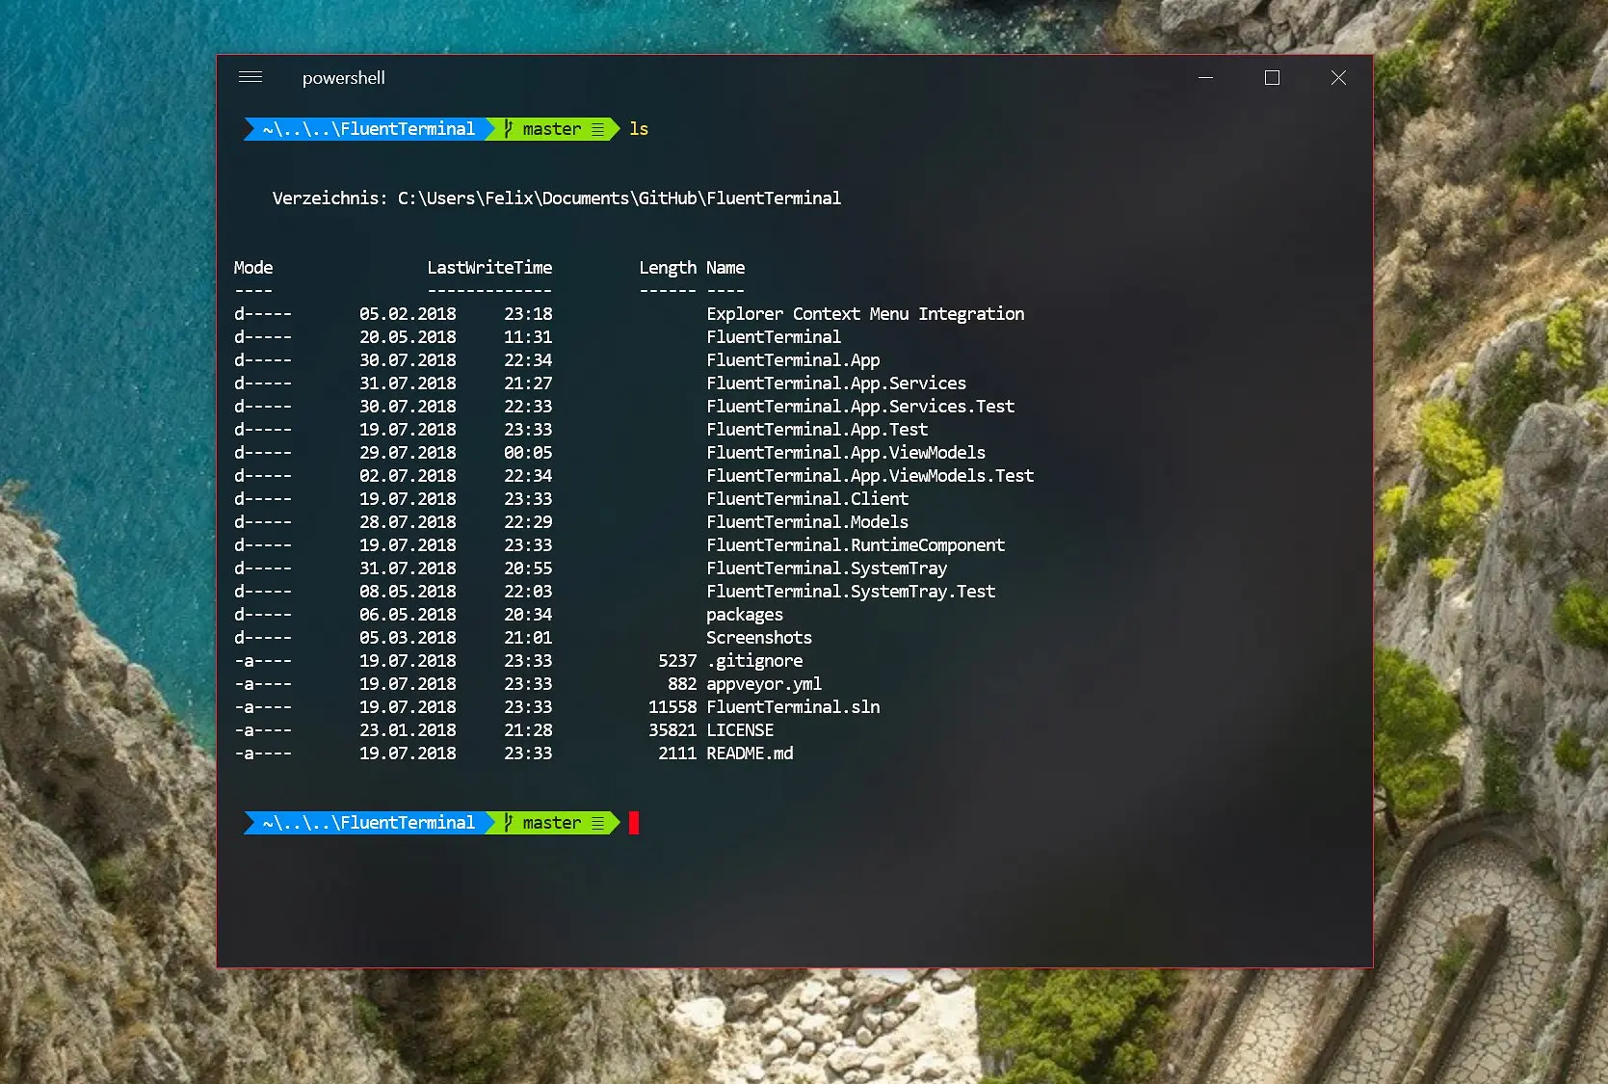This screenshot has width=1608, height=1084.
Task: Click the appveyor.yml filename
Action: point(764,683)
